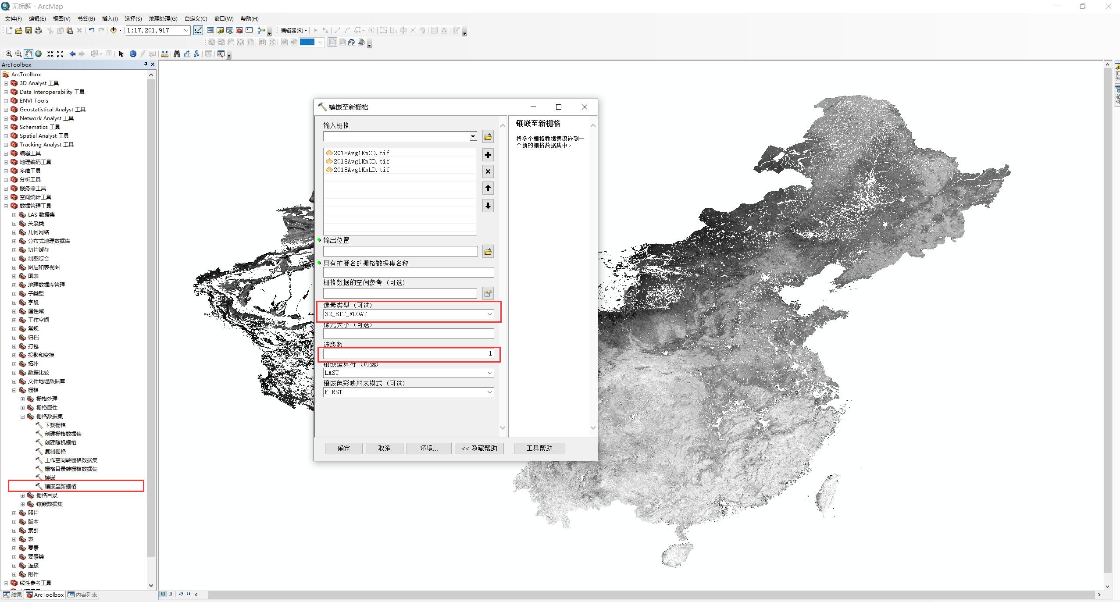The height and width of the screenshot is (602, 1120).
Task: Browse for output location folder
Action: coord(488,252)
